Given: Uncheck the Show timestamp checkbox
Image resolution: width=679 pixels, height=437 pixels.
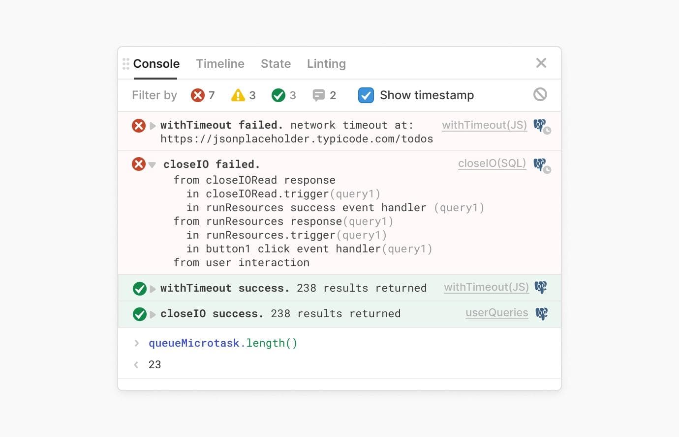Looking at the screenshot, I should [x=366, y=95].
